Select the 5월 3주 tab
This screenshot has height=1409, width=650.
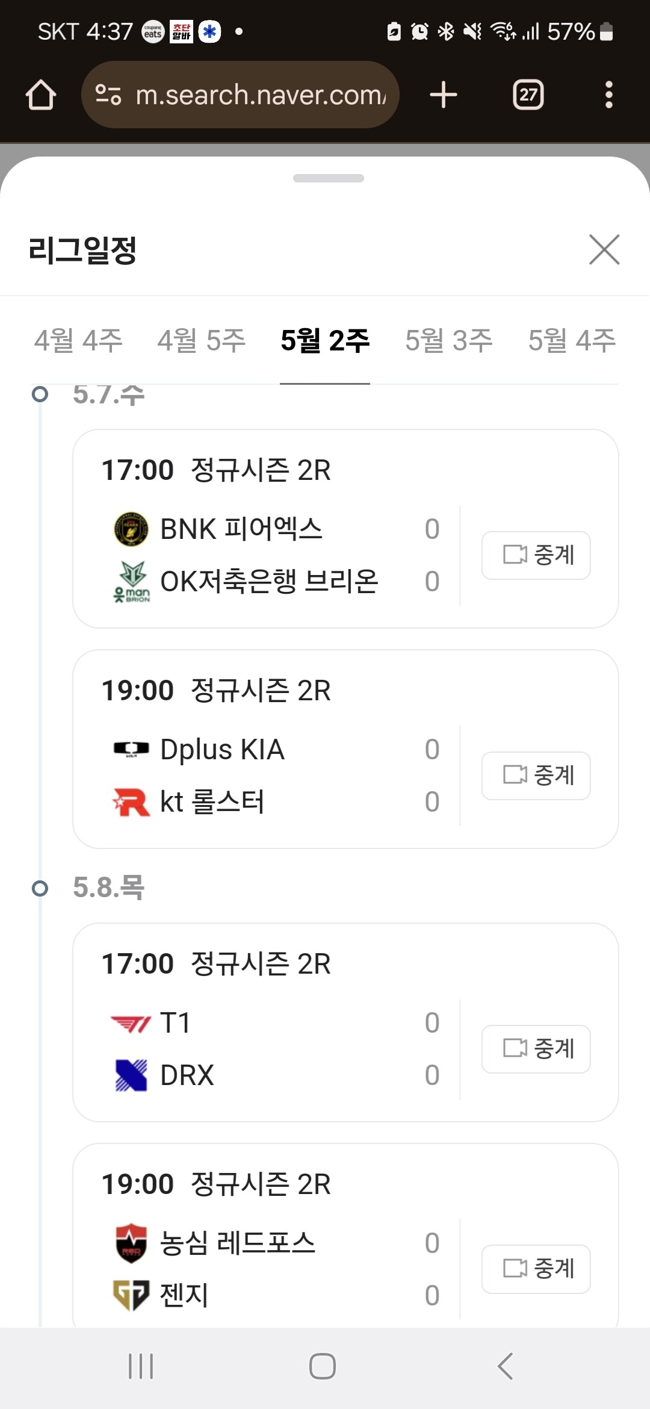(449, 341)
